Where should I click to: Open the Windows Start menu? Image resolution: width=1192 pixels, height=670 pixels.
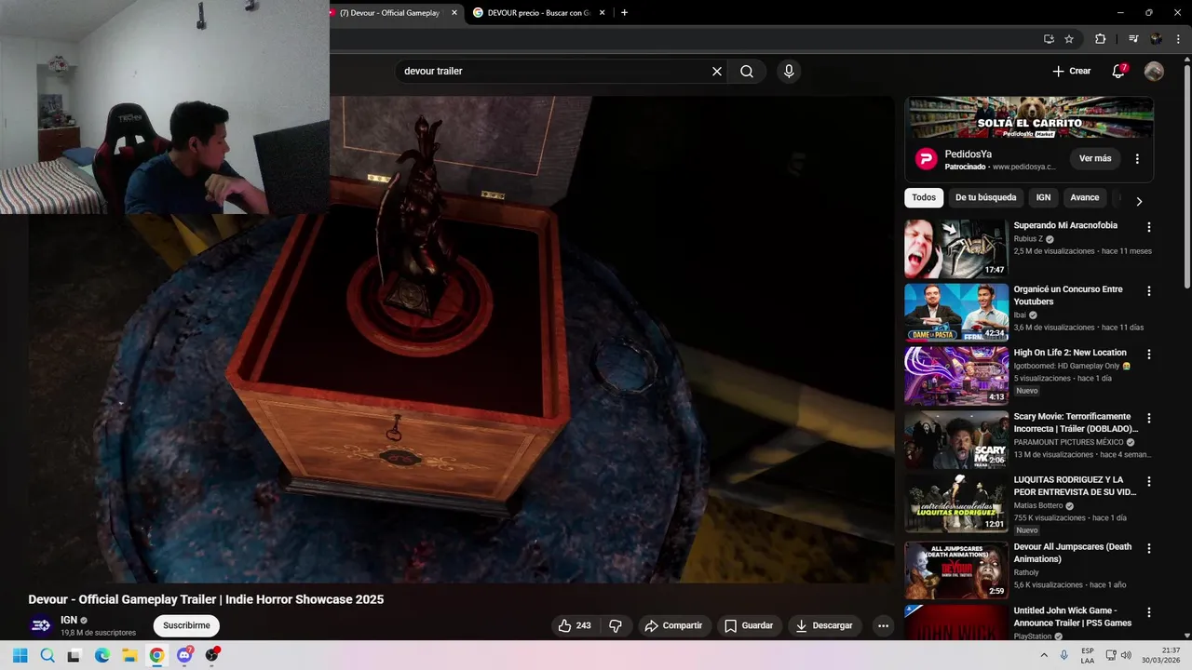click(x=20, y=655)
